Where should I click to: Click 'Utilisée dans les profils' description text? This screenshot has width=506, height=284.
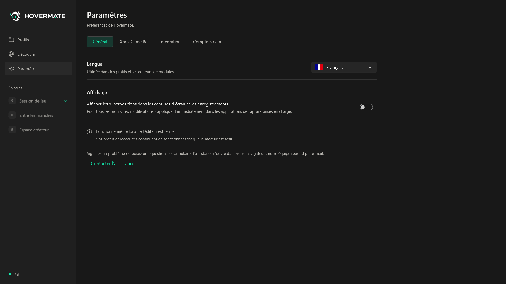pyautogui.click(x=131, y=72)
